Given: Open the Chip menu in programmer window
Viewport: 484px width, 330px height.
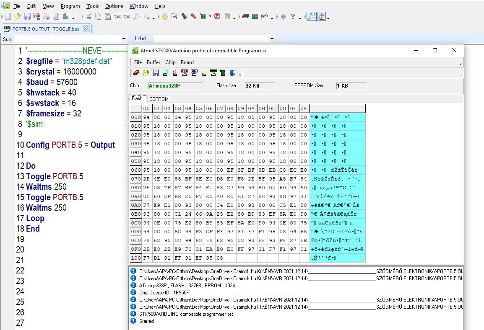Looking at the screenshot, I should [x=170, y=62].
